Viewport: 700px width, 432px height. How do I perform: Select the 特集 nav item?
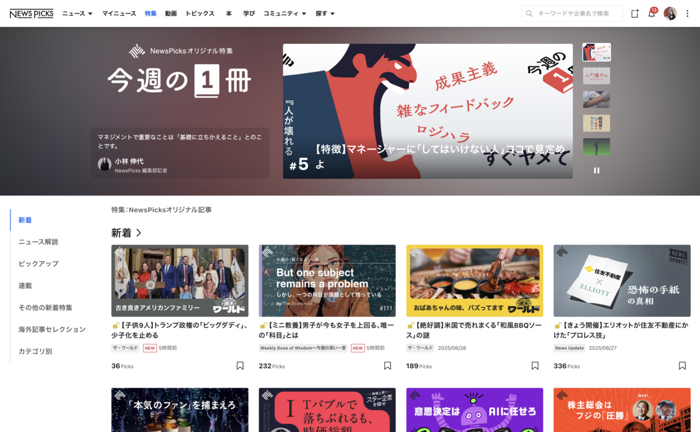click(x=150, y=13)
